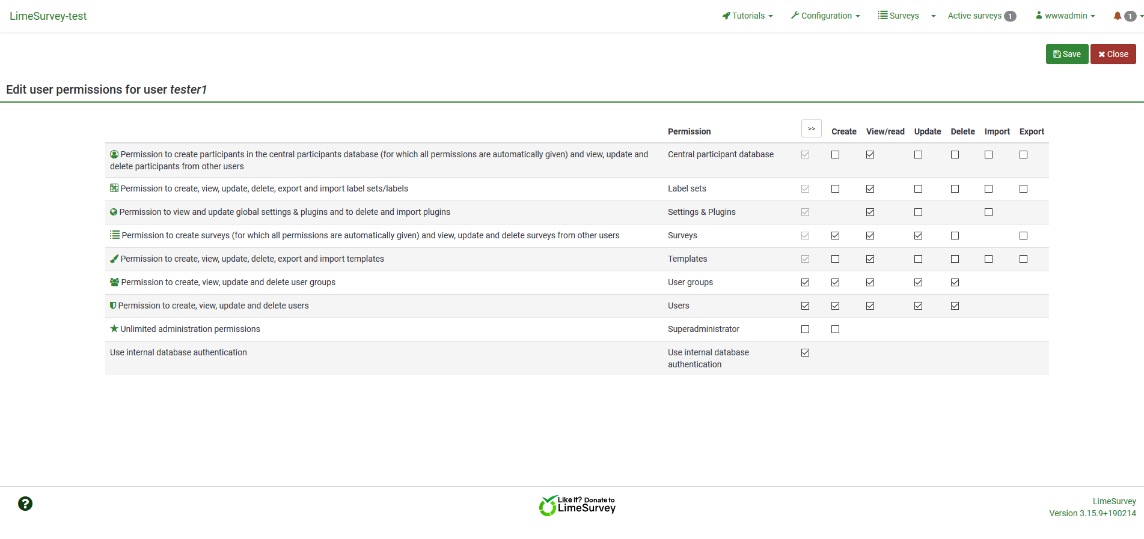Click the participant icon in the central participants row

point(114,154)
